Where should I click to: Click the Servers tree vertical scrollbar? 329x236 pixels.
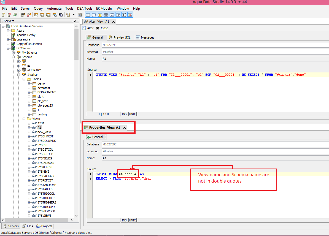point(76,44)
